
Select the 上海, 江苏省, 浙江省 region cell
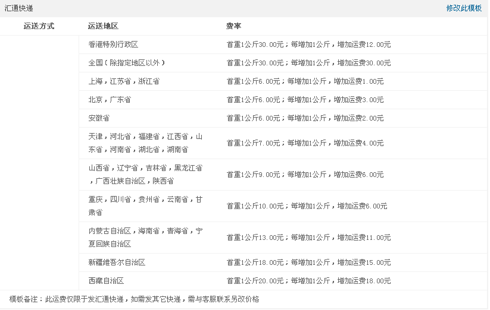(124, 81)
